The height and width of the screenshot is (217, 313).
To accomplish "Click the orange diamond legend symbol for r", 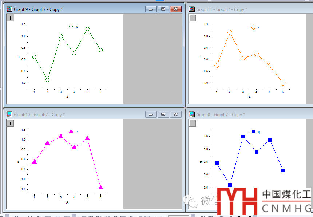I will click(253, 27).
